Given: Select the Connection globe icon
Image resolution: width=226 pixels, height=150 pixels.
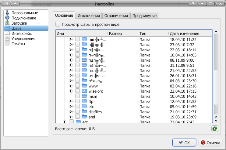Looking at the screenshot, I should (7, 18).
